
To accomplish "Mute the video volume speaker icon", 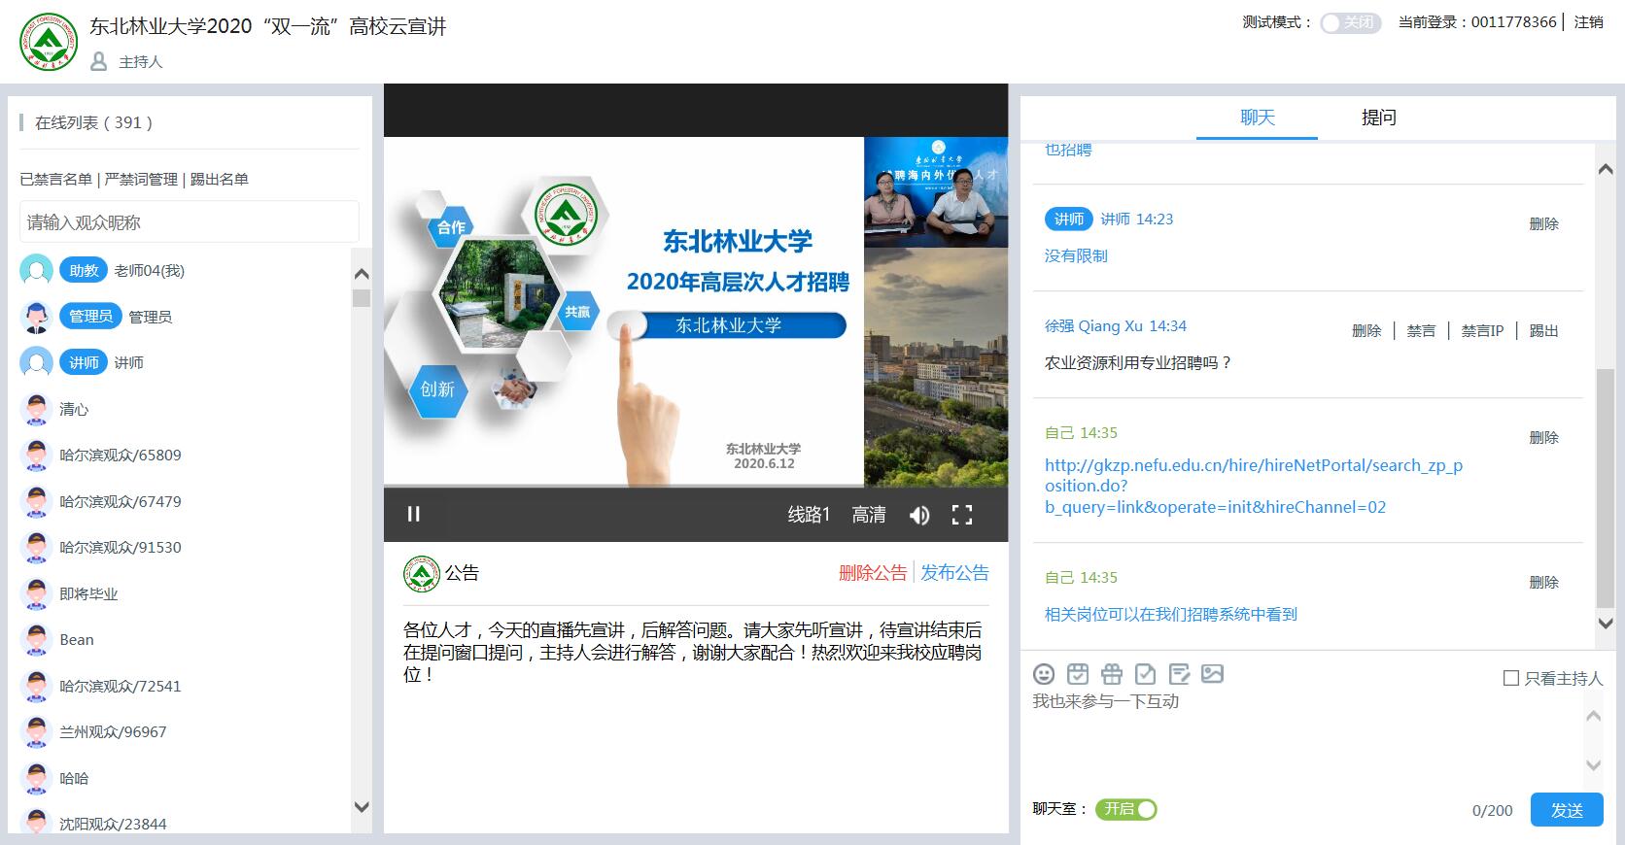I will 918,515.
